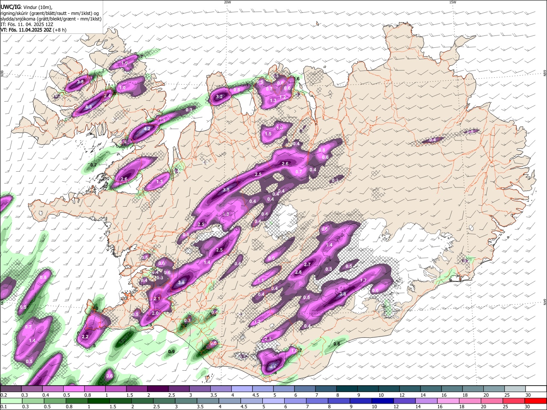The width and height of the screenshot is (547, 410).
Task: Click the '0.2' label on the upper scale
Action: (4, 395)
